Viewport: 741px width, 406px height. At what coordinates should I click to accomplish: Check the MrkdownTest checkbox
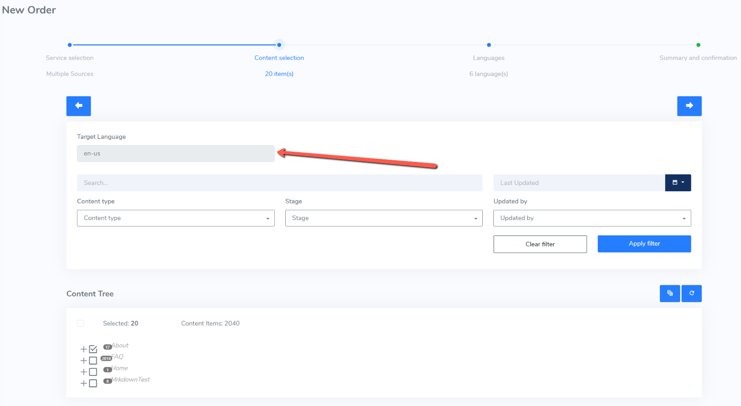coord(93,383)
